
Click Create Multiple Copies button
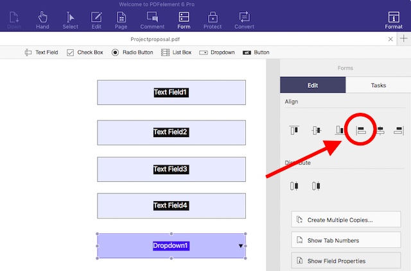(346, 220)
